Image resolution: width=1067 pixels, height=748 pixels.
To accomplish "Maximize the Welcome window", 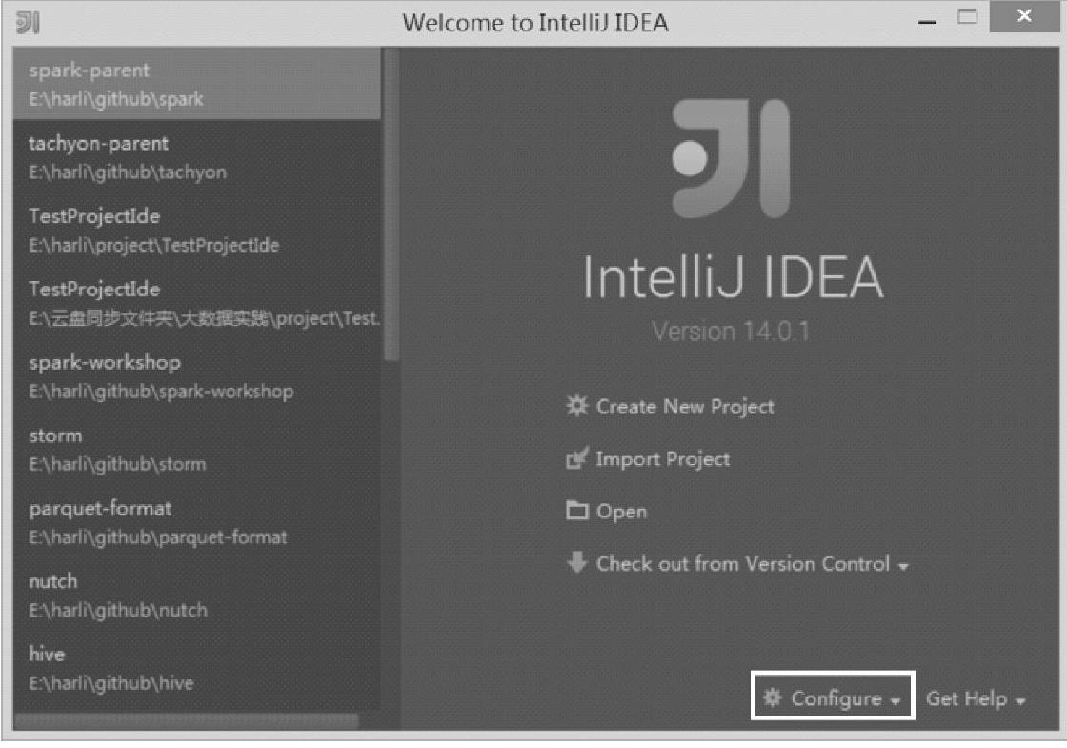I will [x=967, y=16].
